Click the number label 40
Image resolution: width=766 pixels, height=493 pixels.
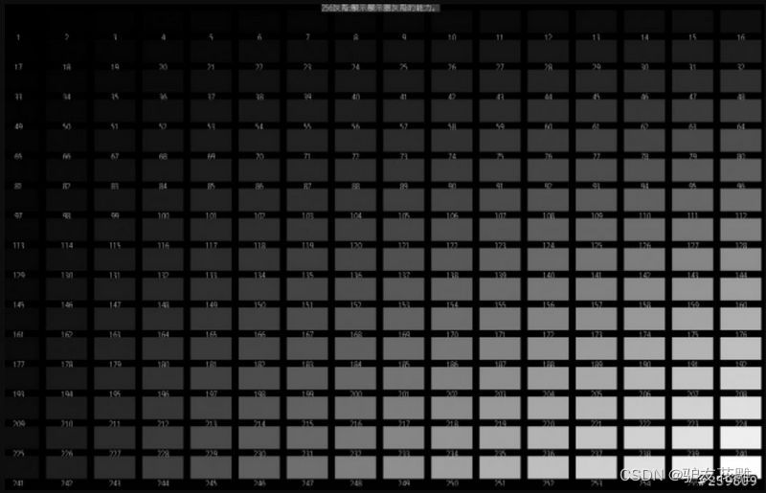click(355, 97)
